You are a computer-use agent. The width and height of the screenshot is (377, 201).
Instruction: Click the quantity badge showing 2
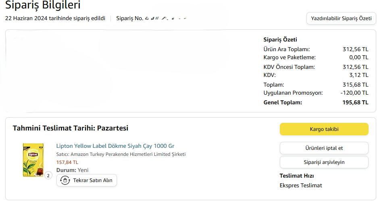click(48, 176)
